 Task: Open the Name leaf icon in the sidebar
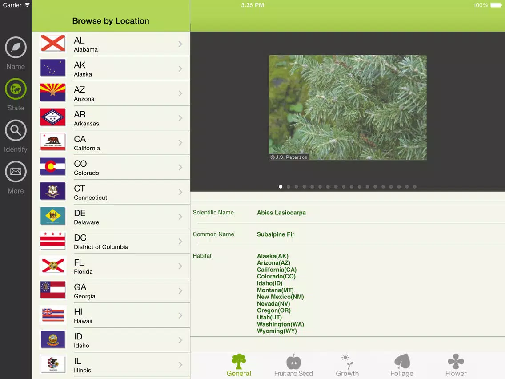pyautogui.click(x=16, y=47)
